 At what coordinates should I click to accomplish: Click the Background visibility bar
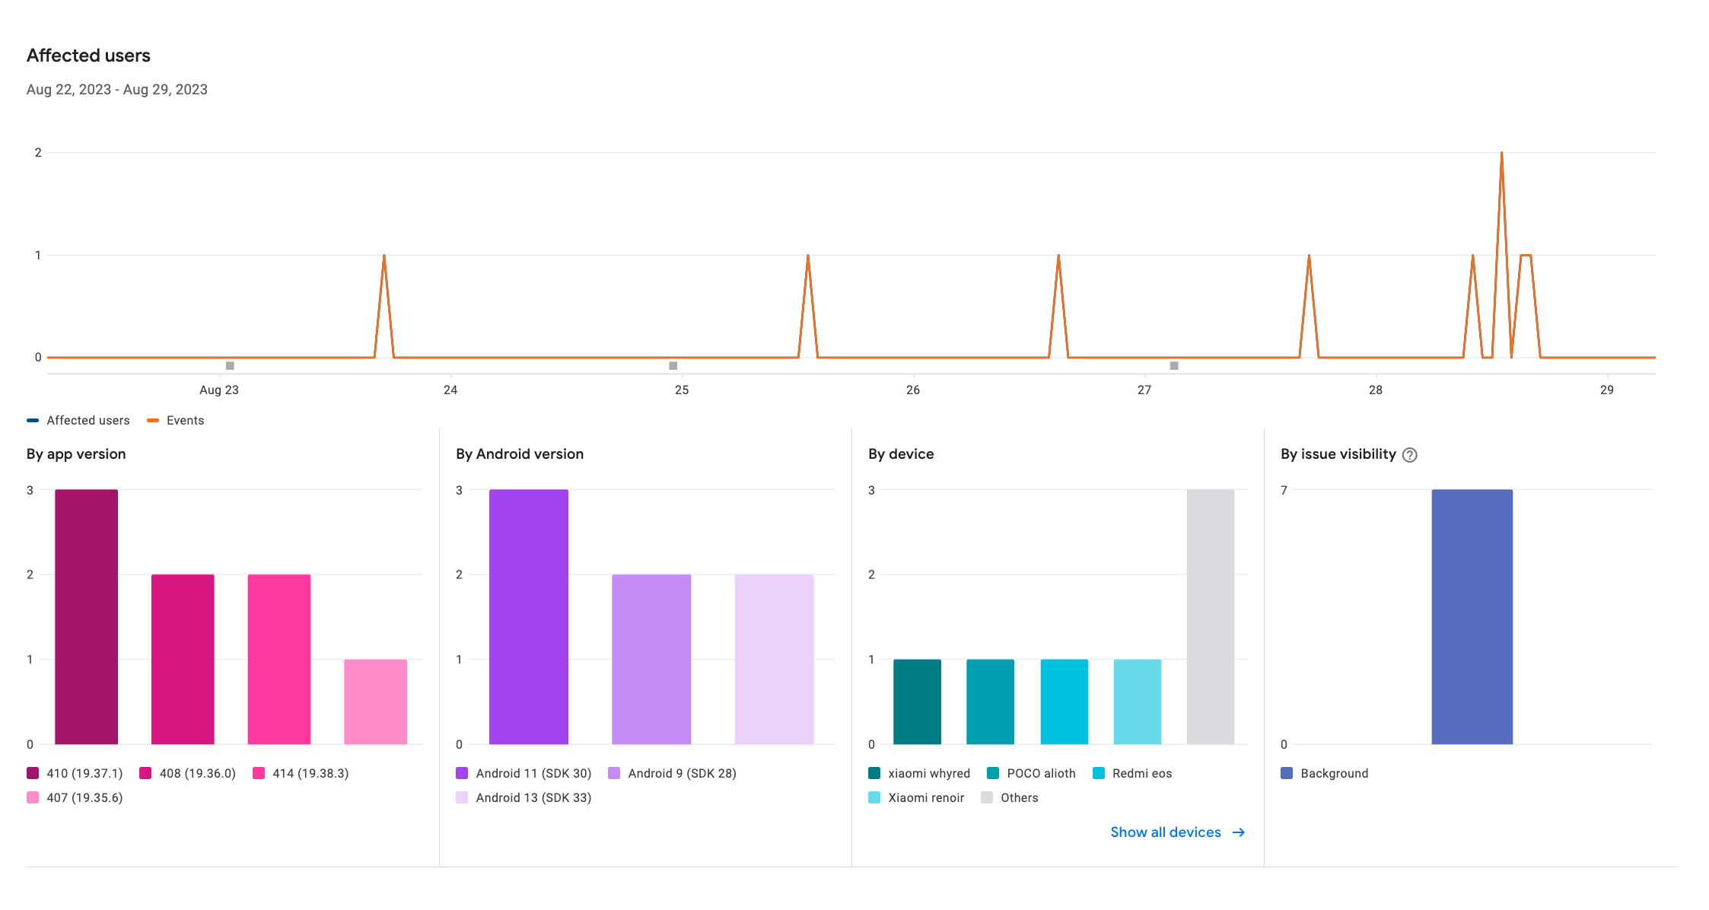click(1472, 616)
